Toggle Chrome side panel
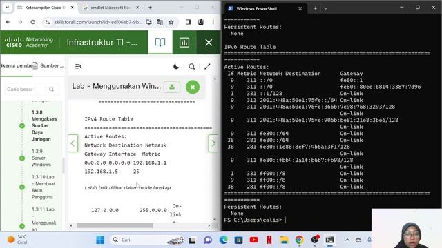Image resolution: width=442 pixels, height=248 pixels. (188, 22)
